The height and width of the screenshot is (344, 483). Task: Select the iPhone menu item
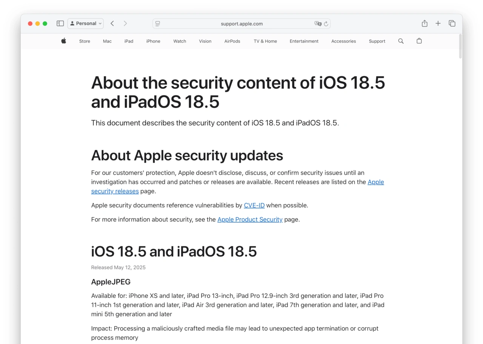(153, 41)
